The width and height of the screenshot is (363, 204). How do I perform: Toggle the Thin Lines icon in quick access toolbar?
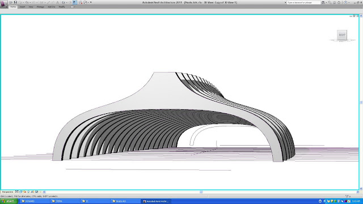[x=75, y=2]
